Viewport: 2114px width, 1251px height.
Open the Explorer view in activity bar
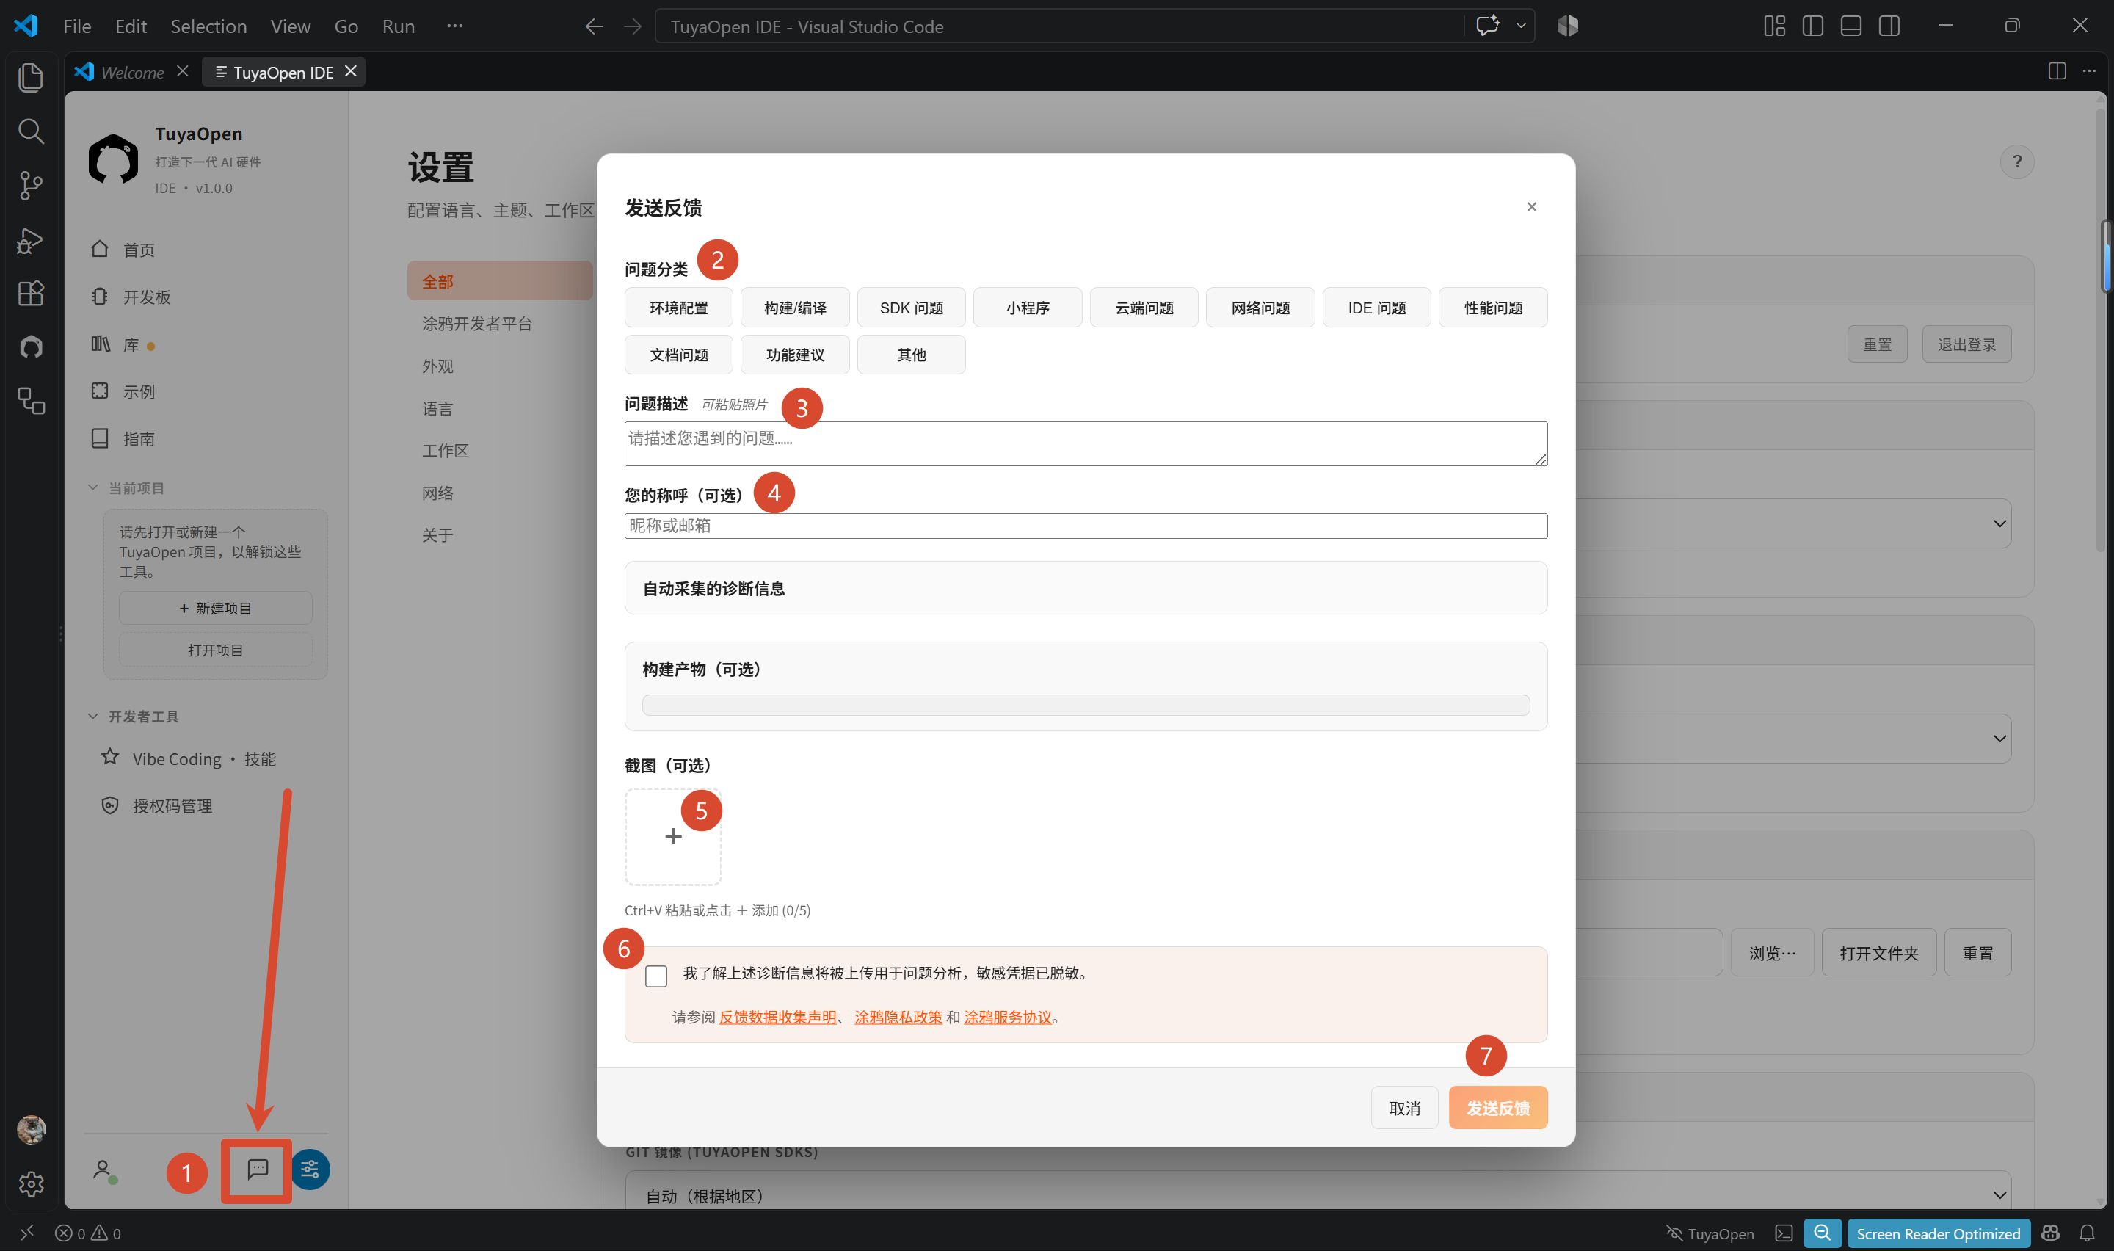click(x=31, y=78)
